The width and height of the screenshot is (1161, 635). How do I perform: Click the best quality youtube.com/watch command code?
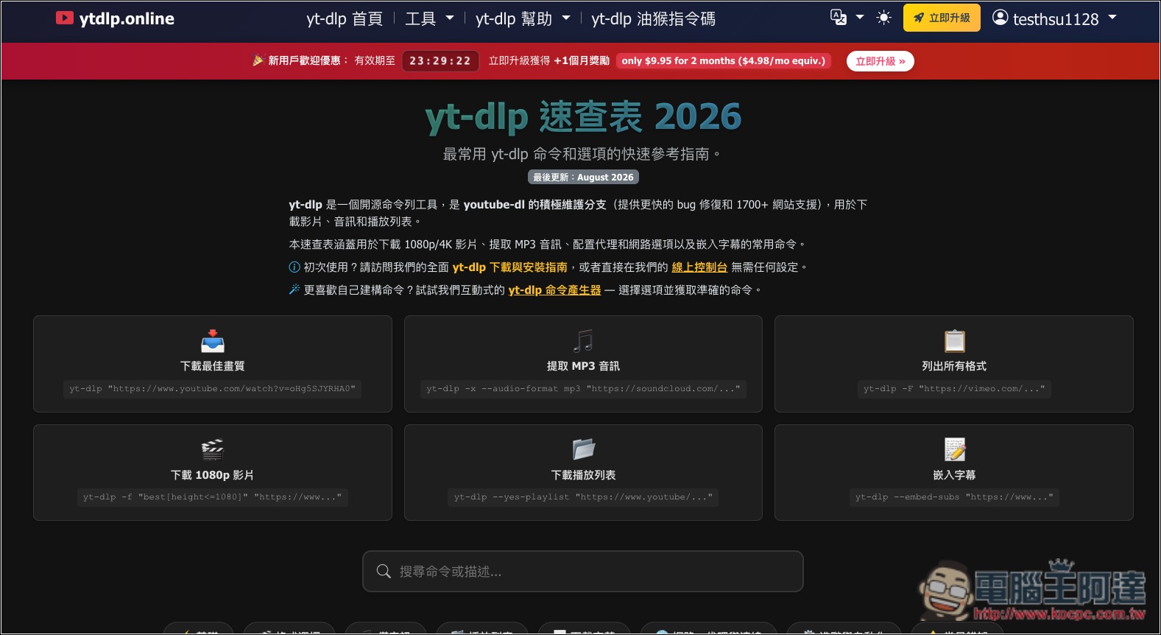pyautogui.click(x=213, y=388)
